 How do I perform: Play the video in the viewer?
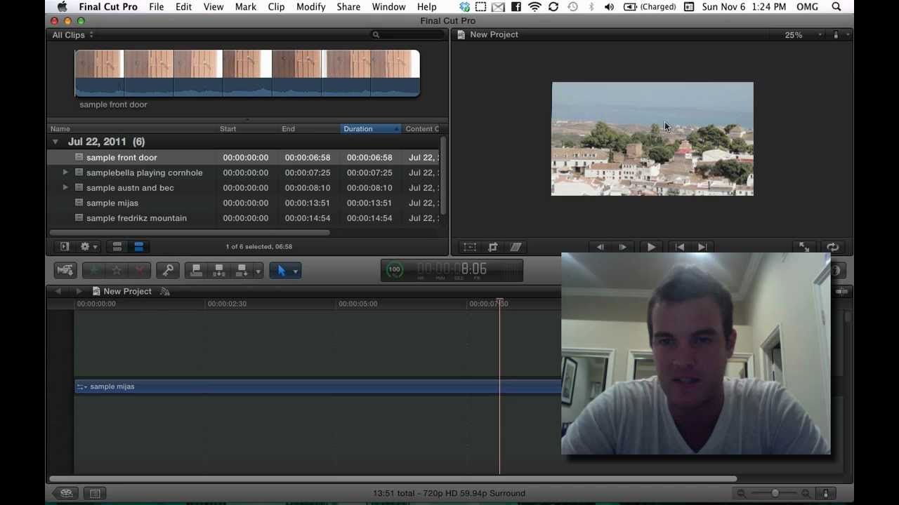click(651, 247)
